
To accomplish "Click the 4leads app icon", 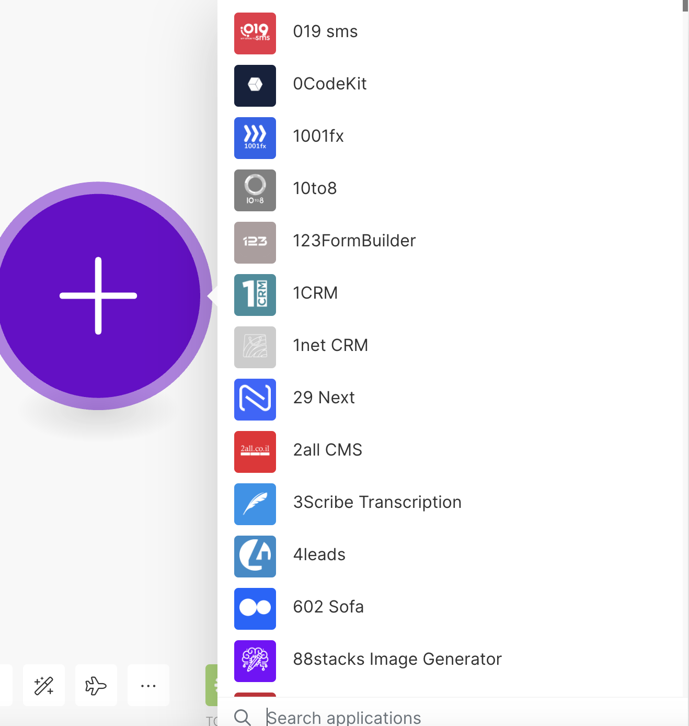I will 255,557.
